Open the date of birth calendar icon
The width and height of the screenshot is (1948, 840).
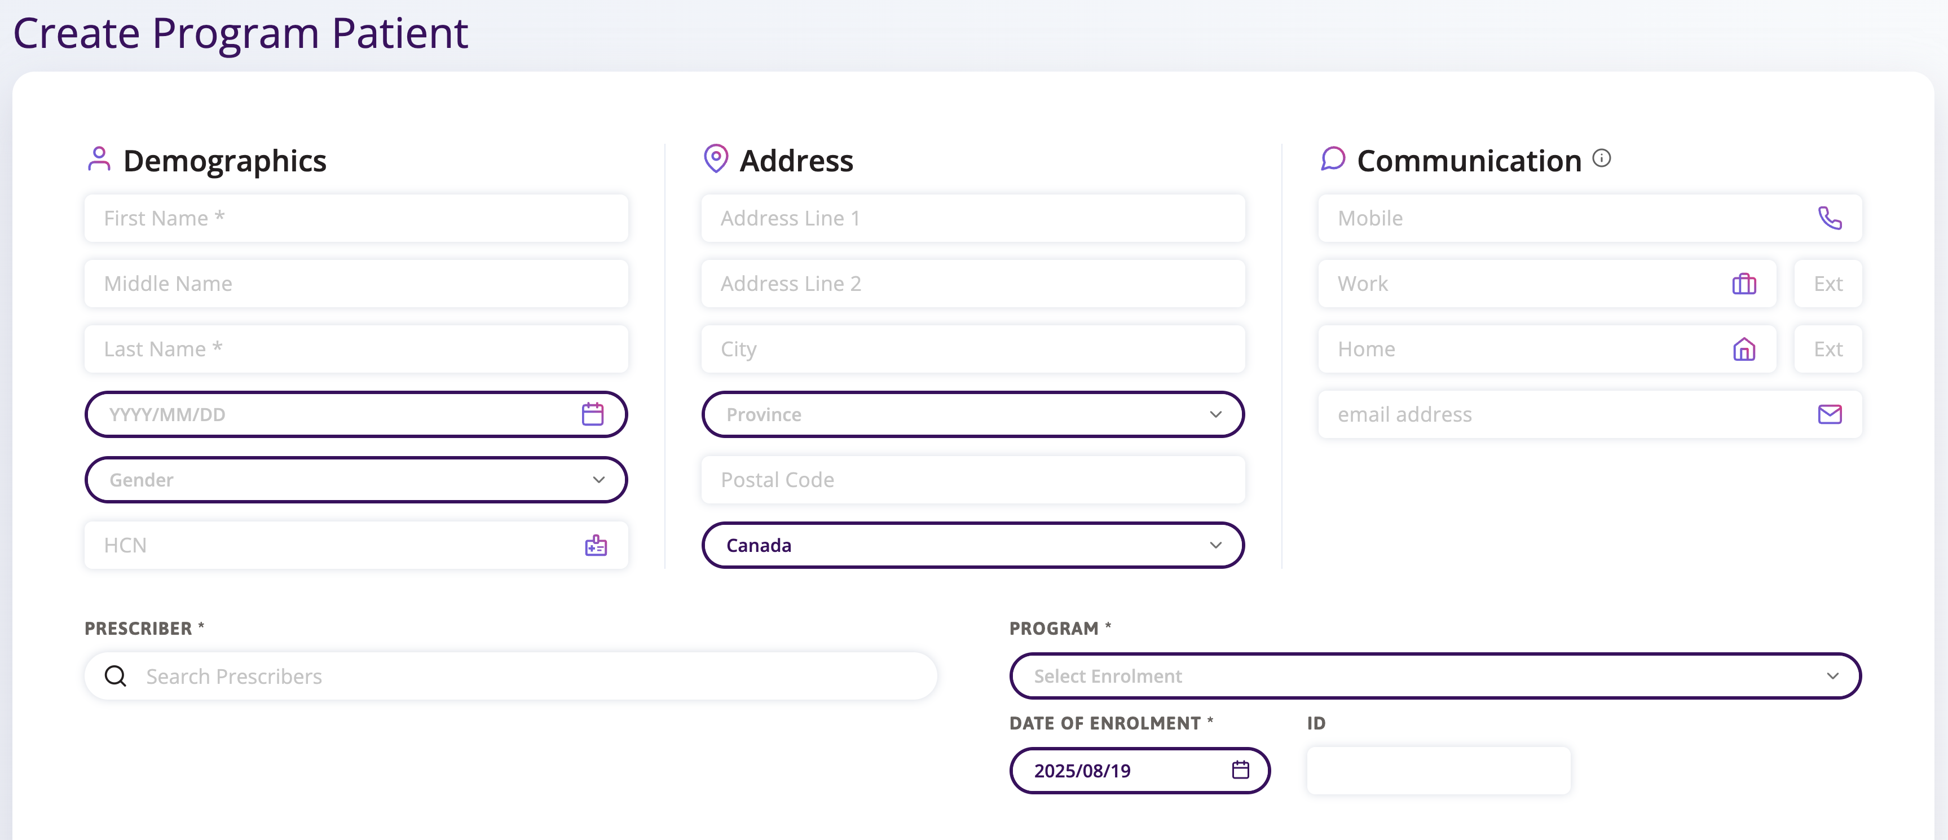[x=592, y=414]
